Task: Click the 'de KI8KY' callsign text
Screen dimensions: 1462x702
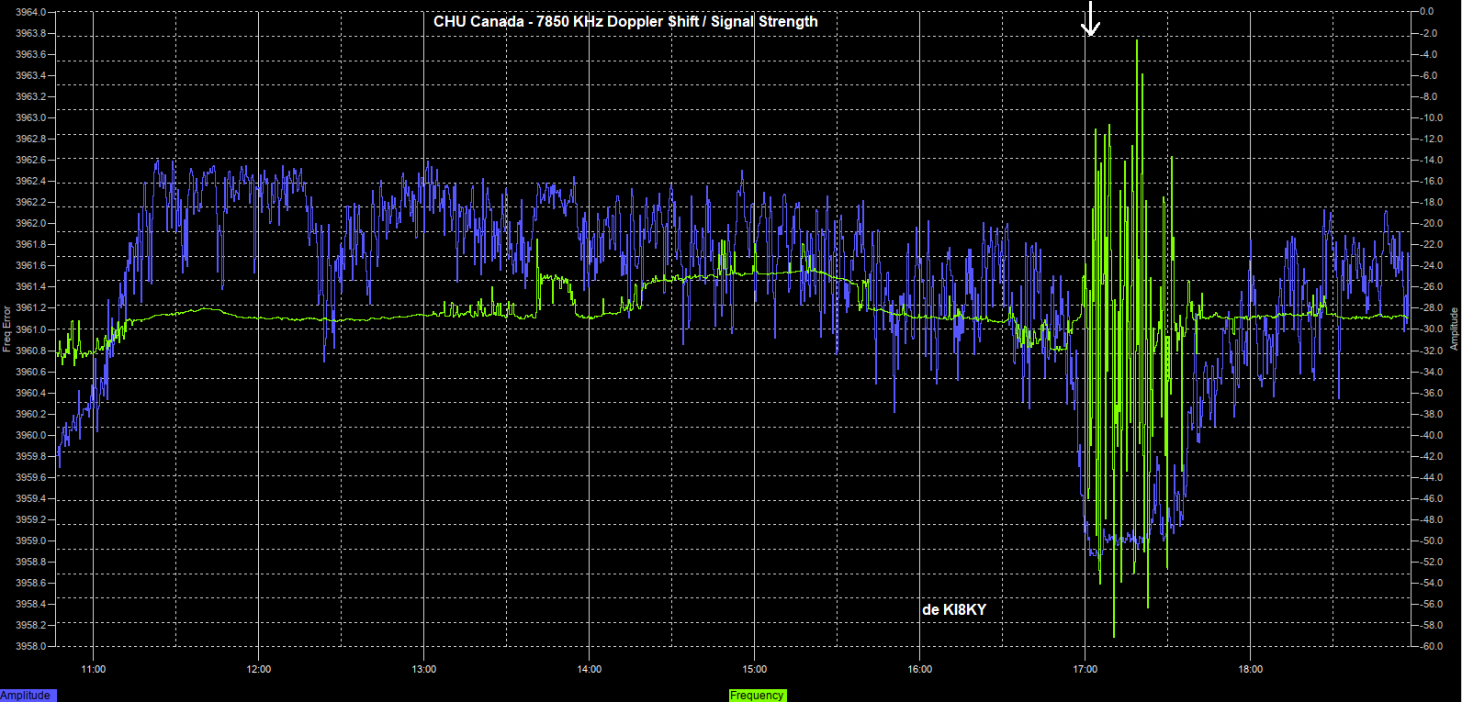Action: click(953, 609)
